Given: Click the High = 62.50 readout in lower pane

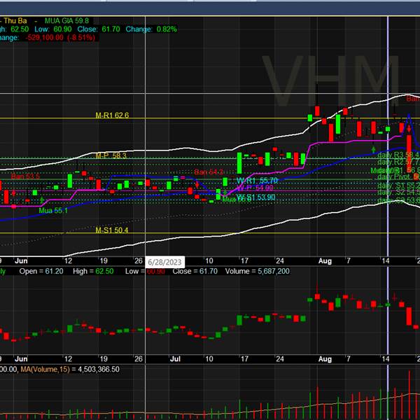Looking at the screenshot, I should (x=93, y=272).
